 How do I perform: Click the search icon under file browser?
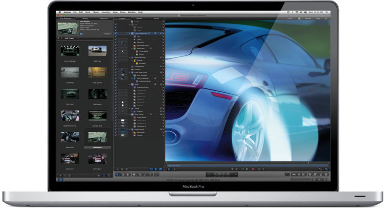pos(64,175)
